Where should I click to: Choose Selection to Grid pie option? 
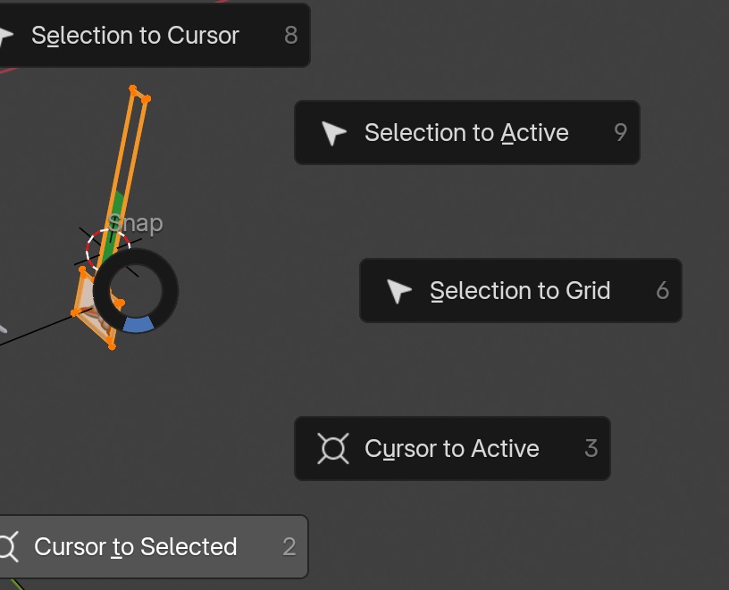521,290
